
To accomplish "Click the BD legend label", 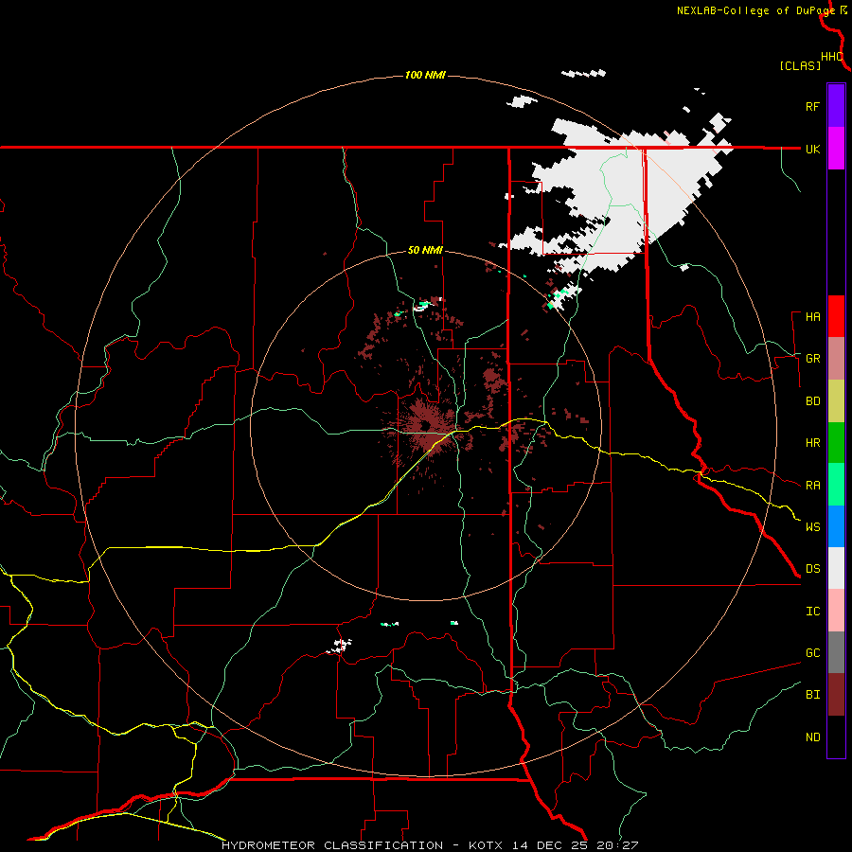I will [812, 401].
